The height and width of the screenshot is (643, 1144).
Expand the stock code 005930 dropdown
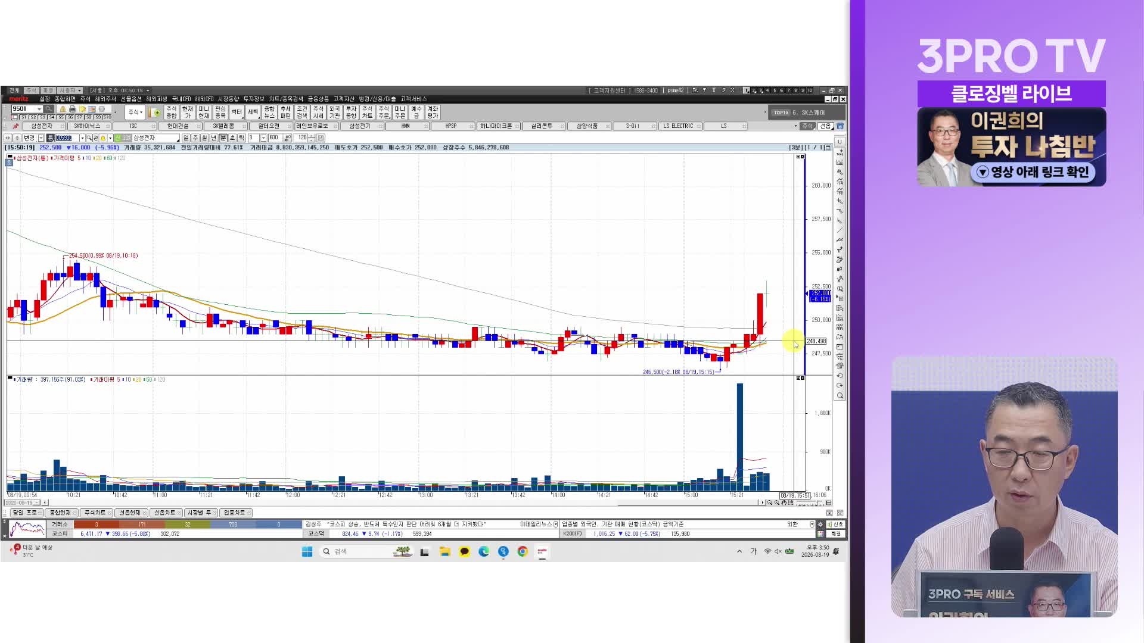82,138
